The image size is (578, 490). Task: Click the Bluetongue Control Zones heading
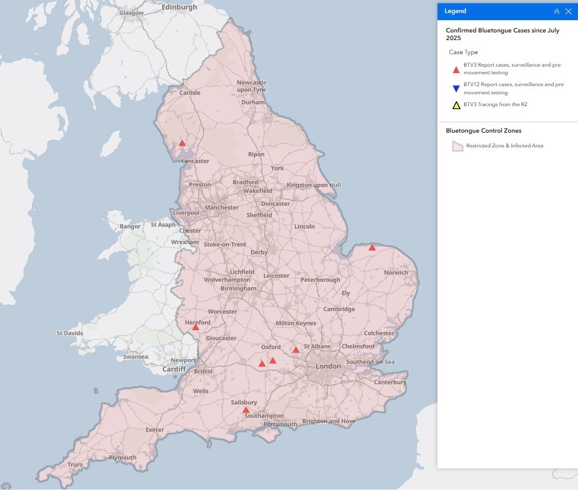(484, 131)
